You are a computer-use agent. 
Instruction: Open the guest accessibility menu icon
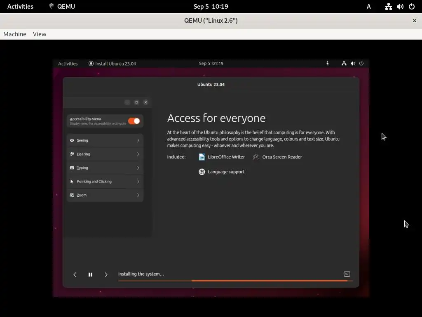pyautogui.click(x=327, y=63)
